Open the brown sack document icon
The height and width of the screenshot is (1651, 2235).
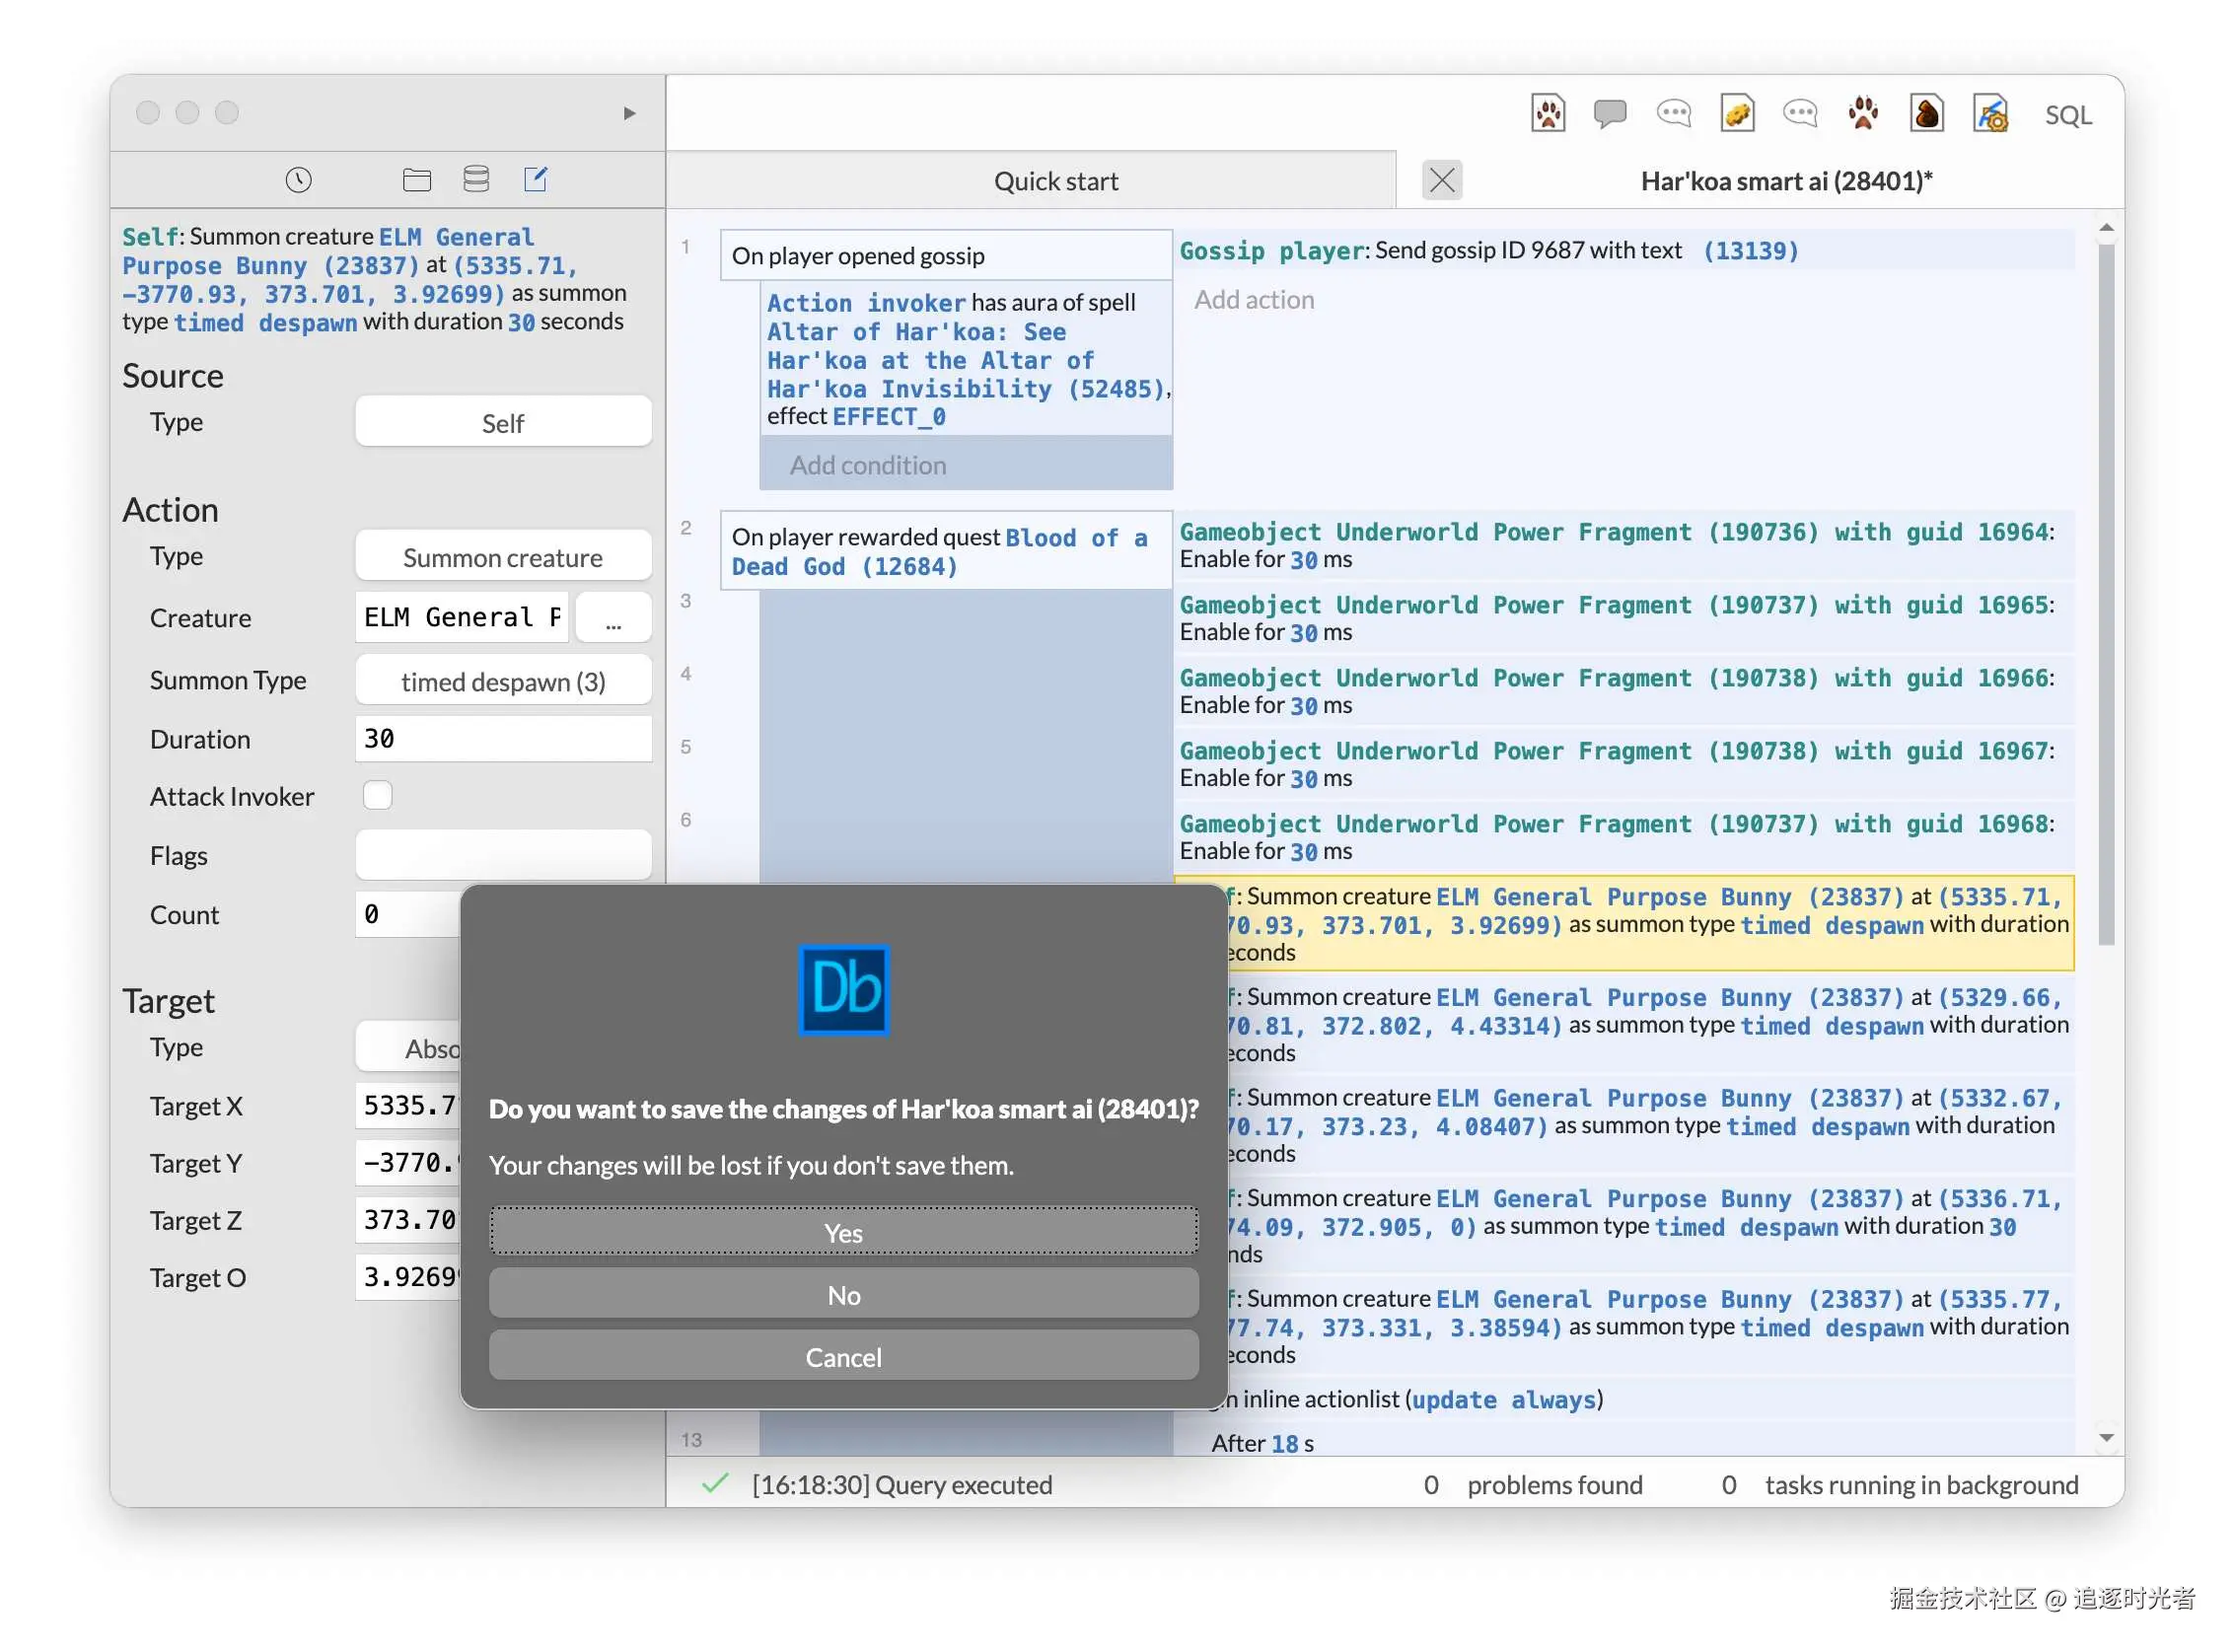pos(1927,114)
